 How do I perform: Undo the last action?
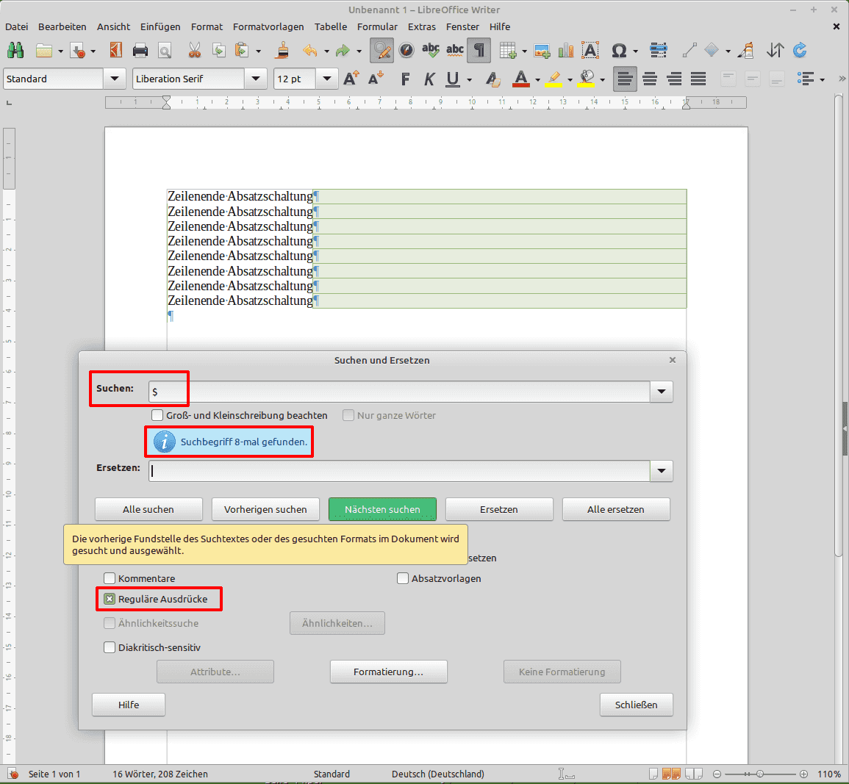[x=309, y=50]
